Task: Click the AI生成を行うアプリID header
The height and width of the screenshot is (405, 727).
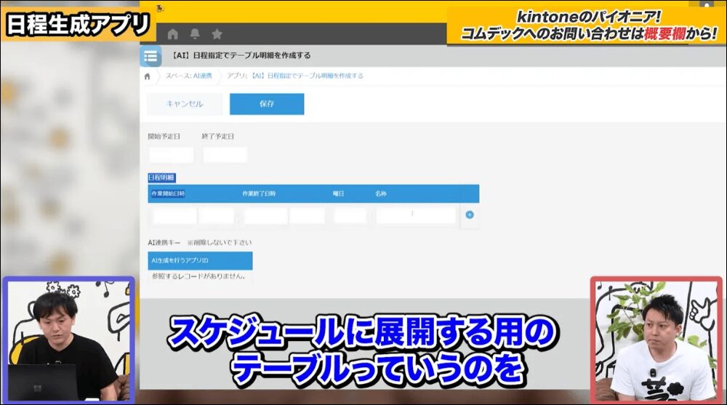Action: (201, 261)
